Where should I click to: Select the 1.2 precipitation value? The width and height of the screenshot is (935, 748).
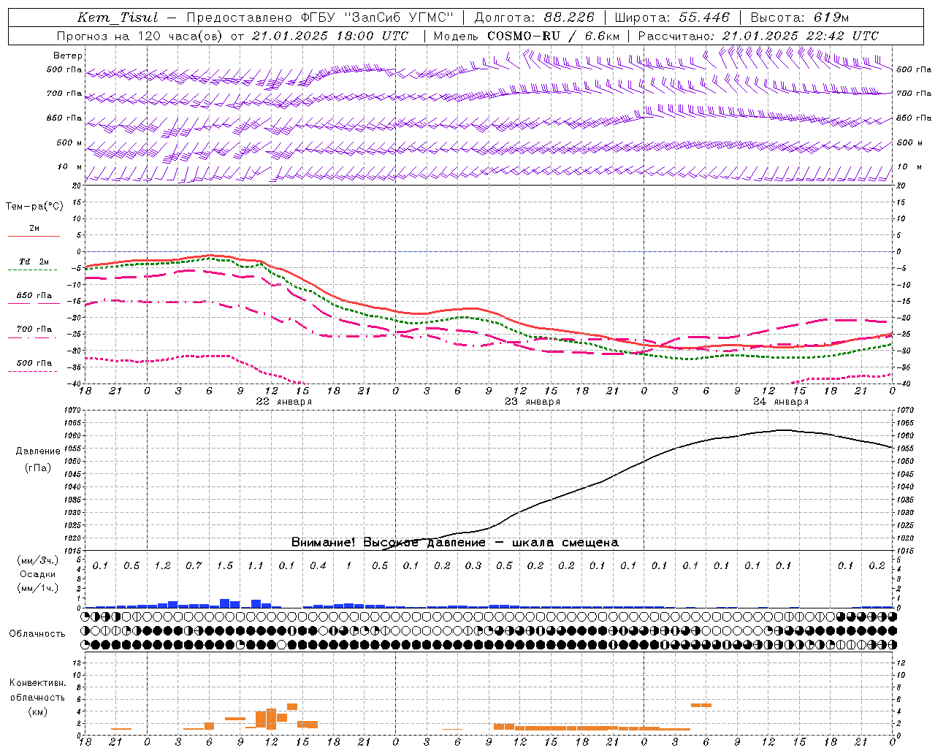[162, 566]
